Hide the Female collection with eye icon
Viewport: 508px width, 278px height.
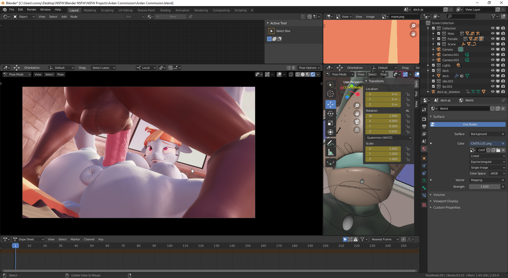point(493,39)
